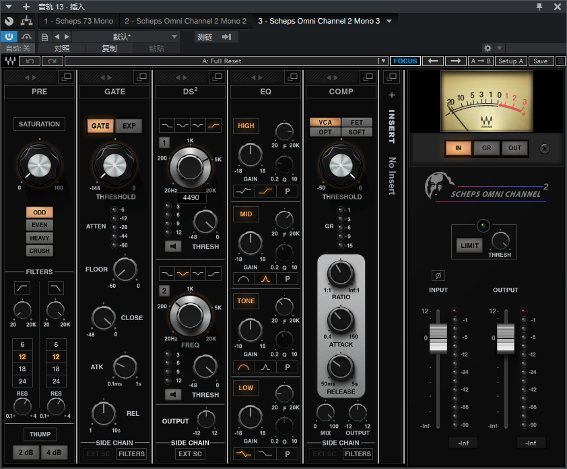
Task: Click the OUTPUT fader handle
Action: (x=506, y=338)
